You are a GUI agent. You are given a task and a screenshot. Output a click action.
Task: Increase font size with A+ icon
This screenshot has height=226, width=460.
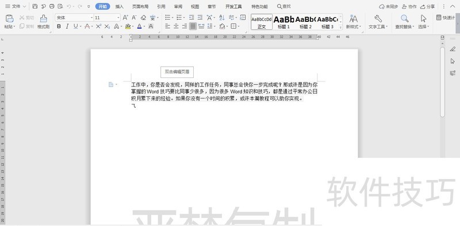tap(125, 18)
